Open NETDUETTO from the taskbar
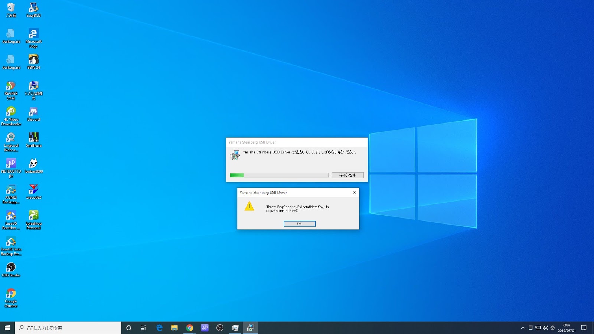Screen dimensions: 594x334 205,328
